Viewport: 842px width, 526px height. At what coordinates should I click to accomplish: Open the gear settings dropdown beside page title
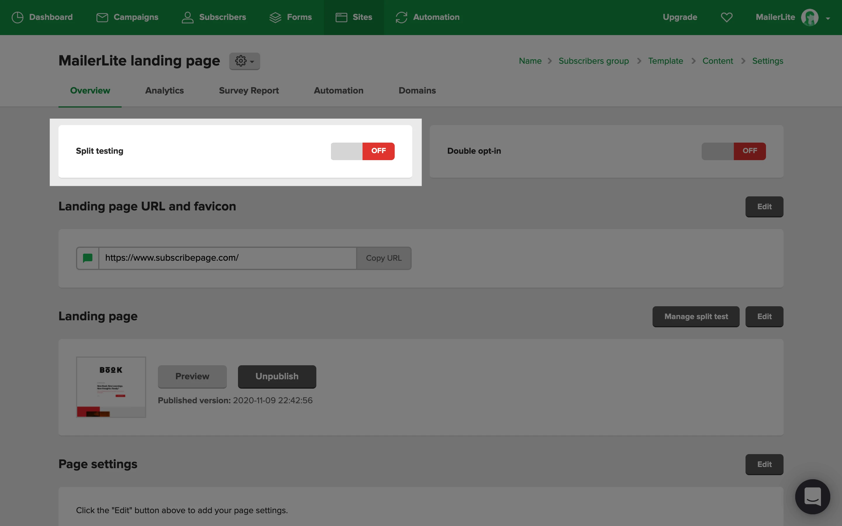click(244, 61)
